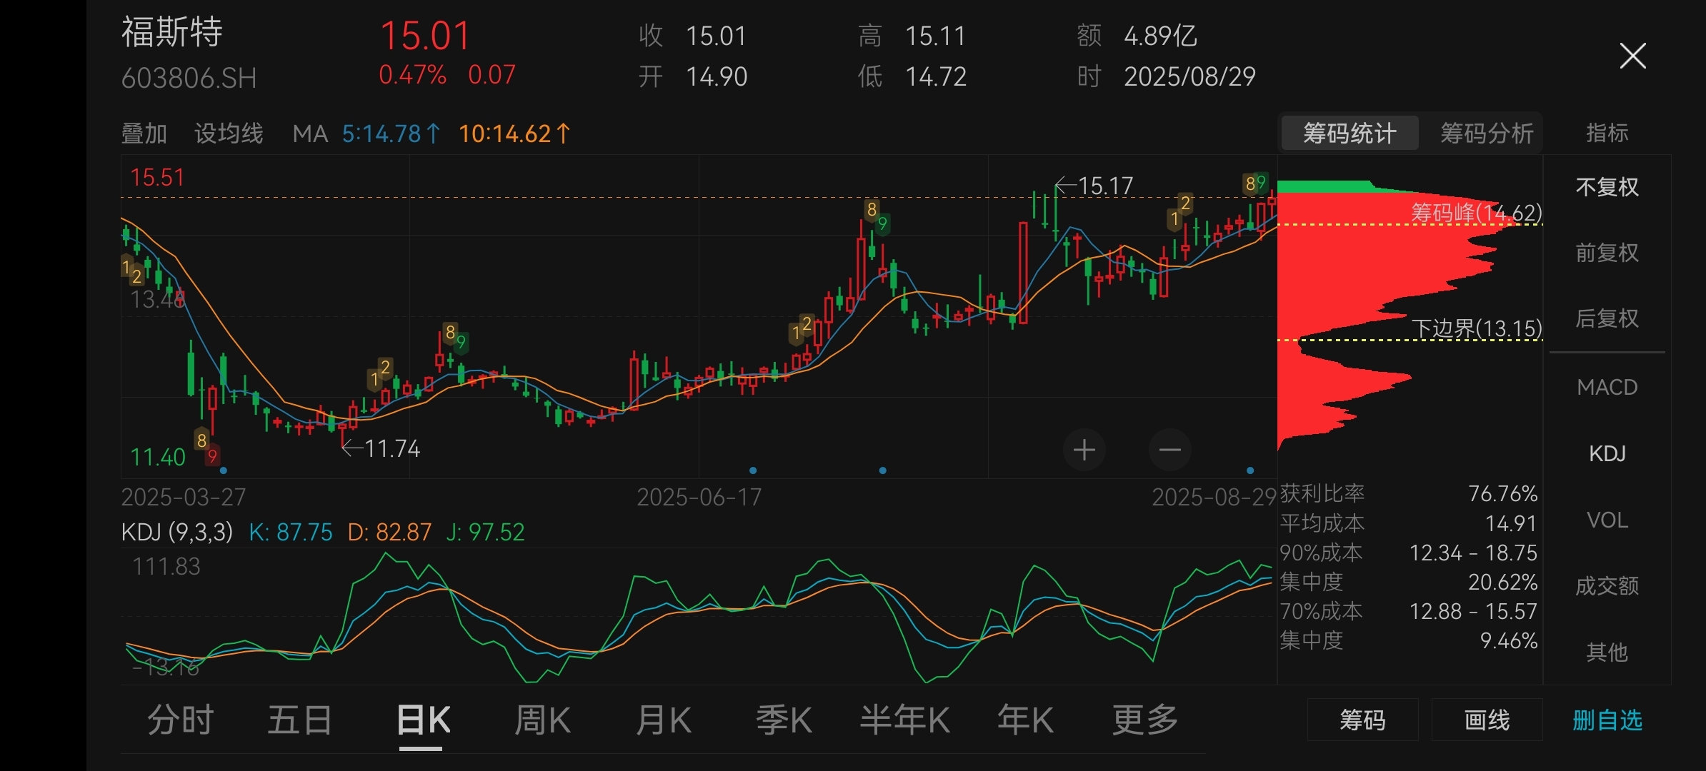Tap the 15.17 high price annotation
Screen dimensions: 1706x771
tap(1094, 186)
